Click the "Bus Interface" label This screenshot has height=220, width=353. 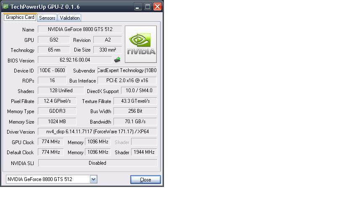point(83,81)
